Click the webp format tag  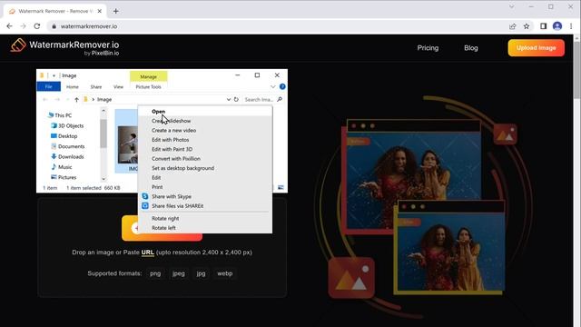tap(225, 273)
